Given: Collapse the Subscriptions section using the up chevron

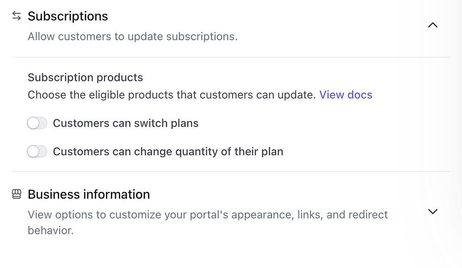Looking at the screenshot, I should click(432, 25).
